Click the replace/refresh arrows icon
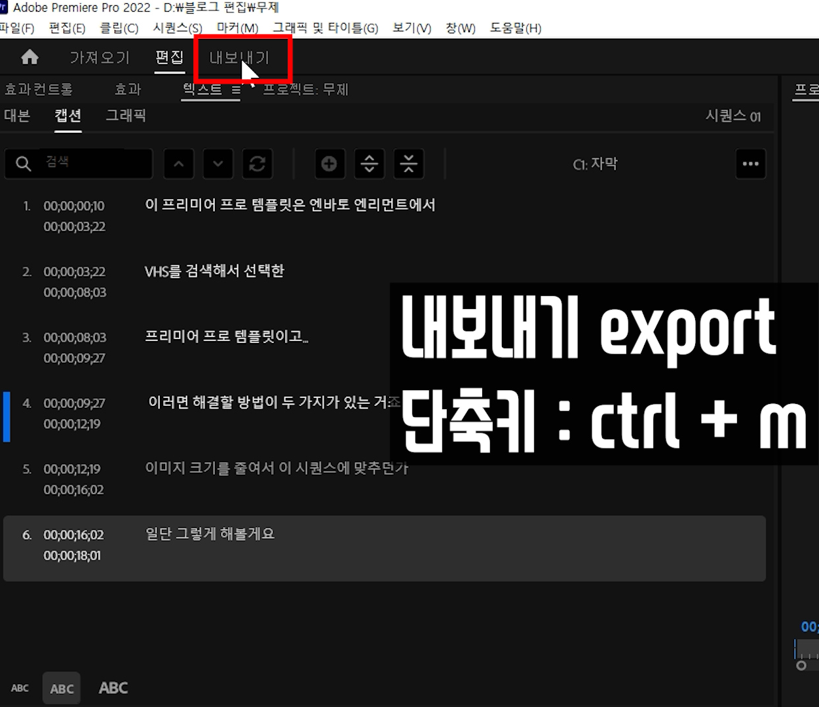 [257, 164]
